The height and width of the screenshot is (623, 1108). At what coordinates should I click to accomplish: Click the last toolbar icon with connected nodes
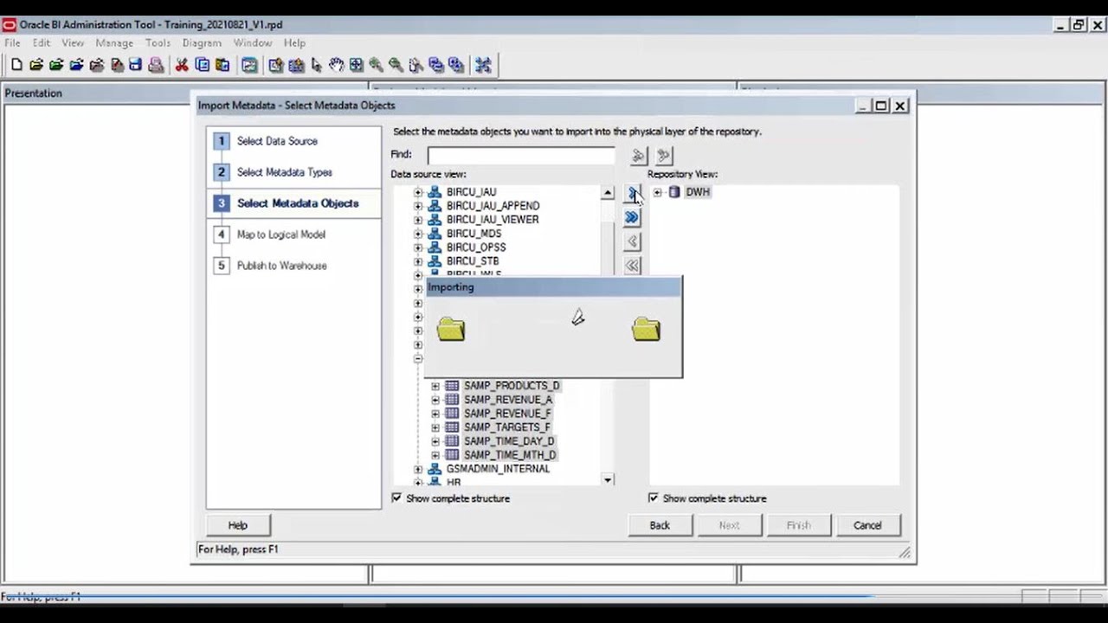[483, 65]
